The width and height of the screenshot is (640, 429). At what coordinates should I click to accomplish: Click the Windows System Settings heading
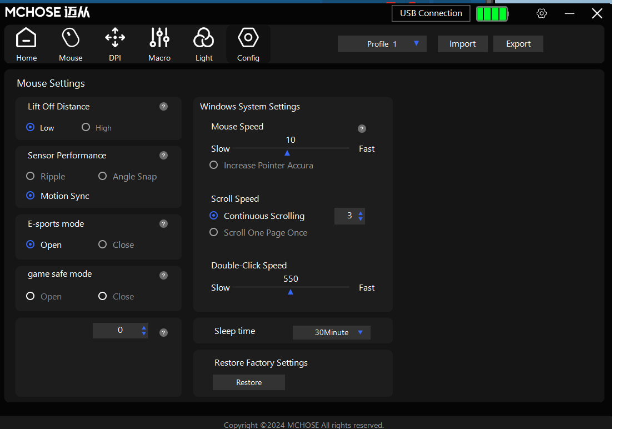[x=250, y=107]
